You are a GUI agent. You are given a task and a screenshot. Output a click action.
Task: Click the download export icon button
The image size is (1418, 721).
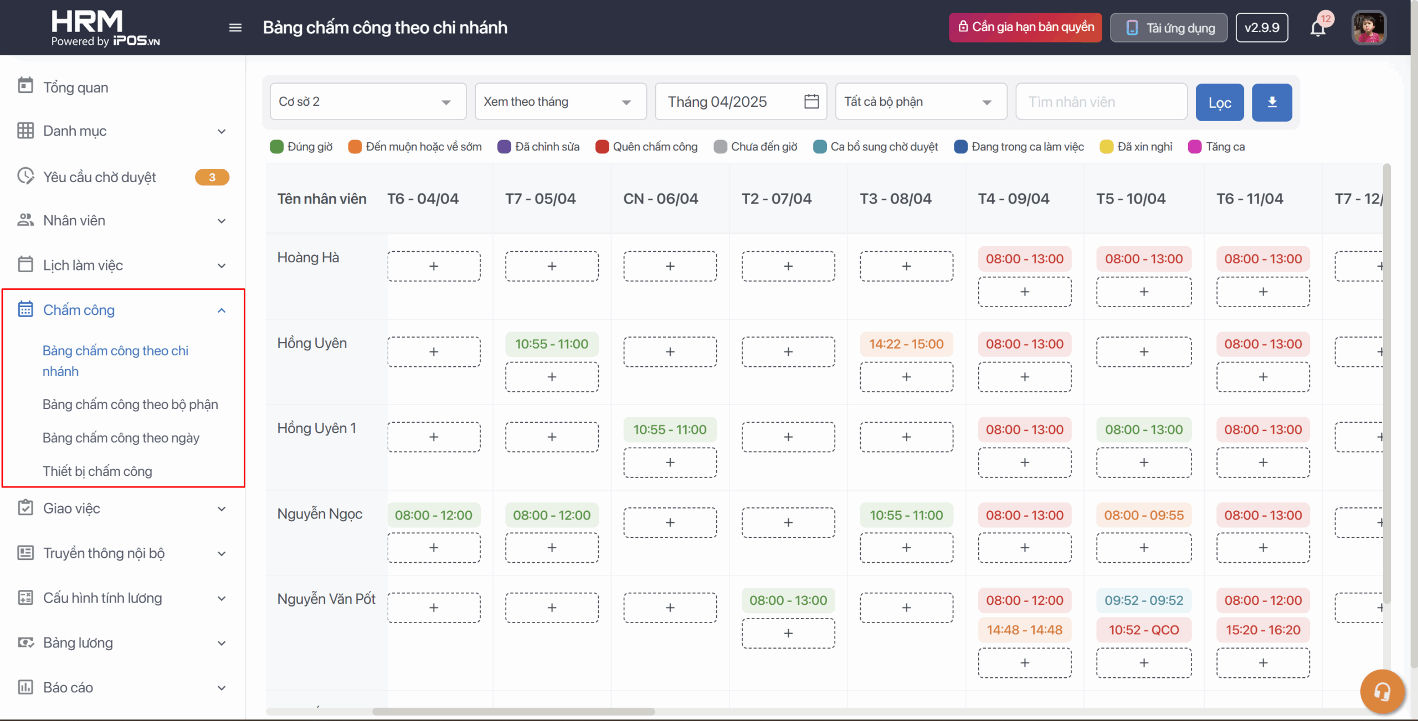1272,102
